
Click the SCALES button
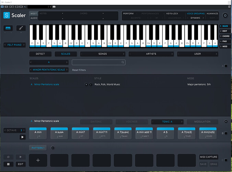pyautogui.click(x=66, y=54)
